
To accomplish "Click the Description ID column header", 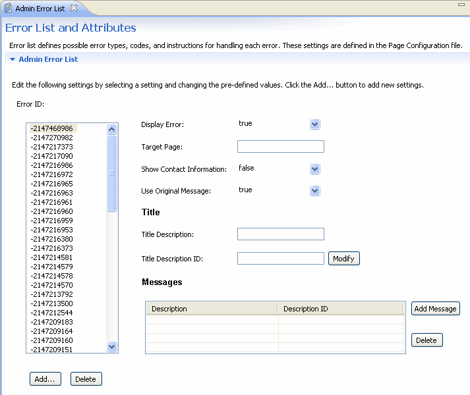I will 340,309.
